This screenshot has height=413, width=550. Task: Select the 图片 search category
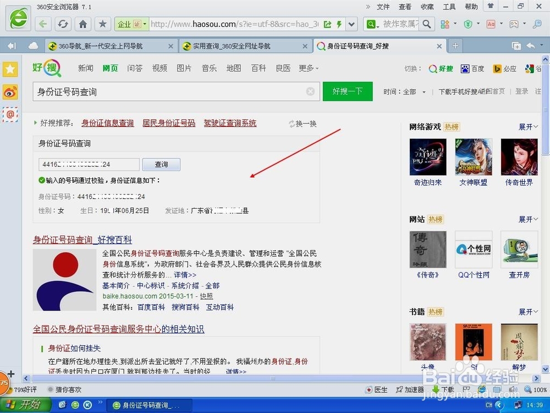tap(184, 68)
